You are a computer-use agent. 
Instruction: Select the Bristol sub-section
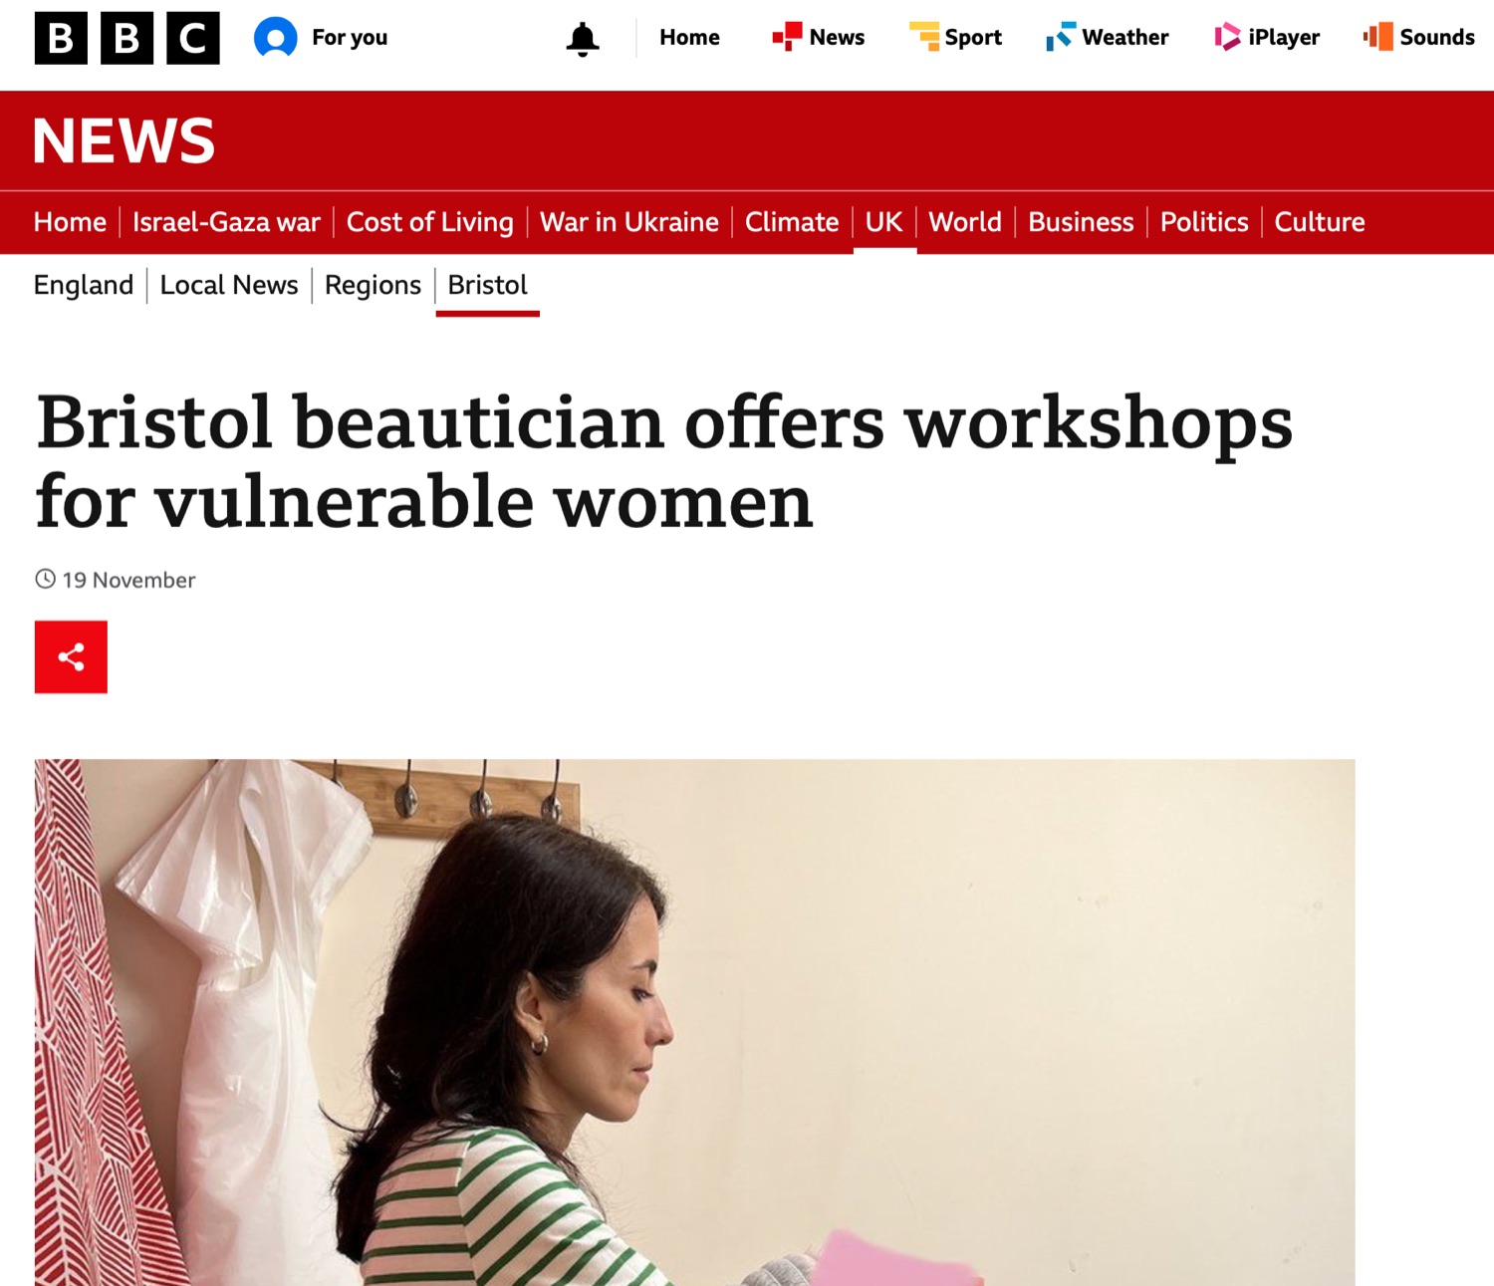pyautogui.click(x=487, y=285)
